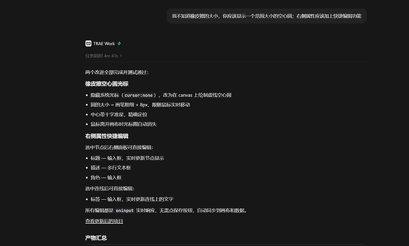Click the green lightning icon beside TRAE Work
Viewport: 409px width, 246px height.
(x=119, y=44)
